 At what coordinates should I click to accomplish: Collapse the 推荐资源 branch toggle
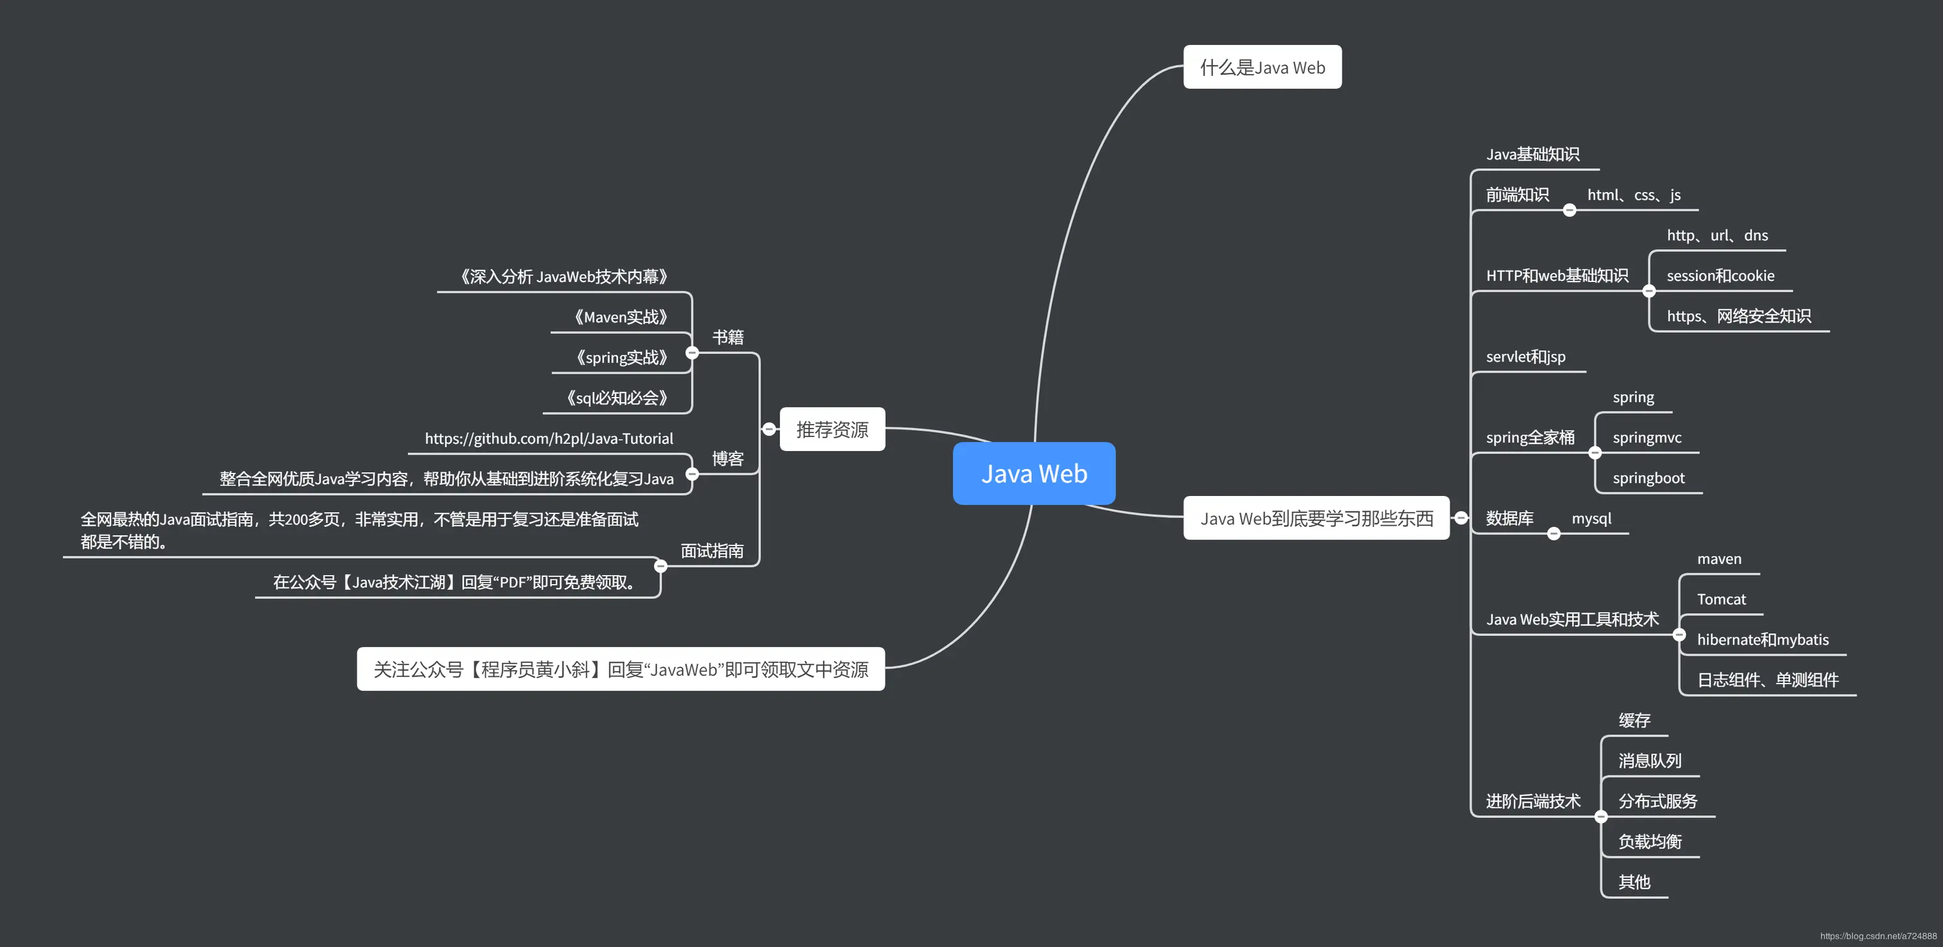click(768, 429)
